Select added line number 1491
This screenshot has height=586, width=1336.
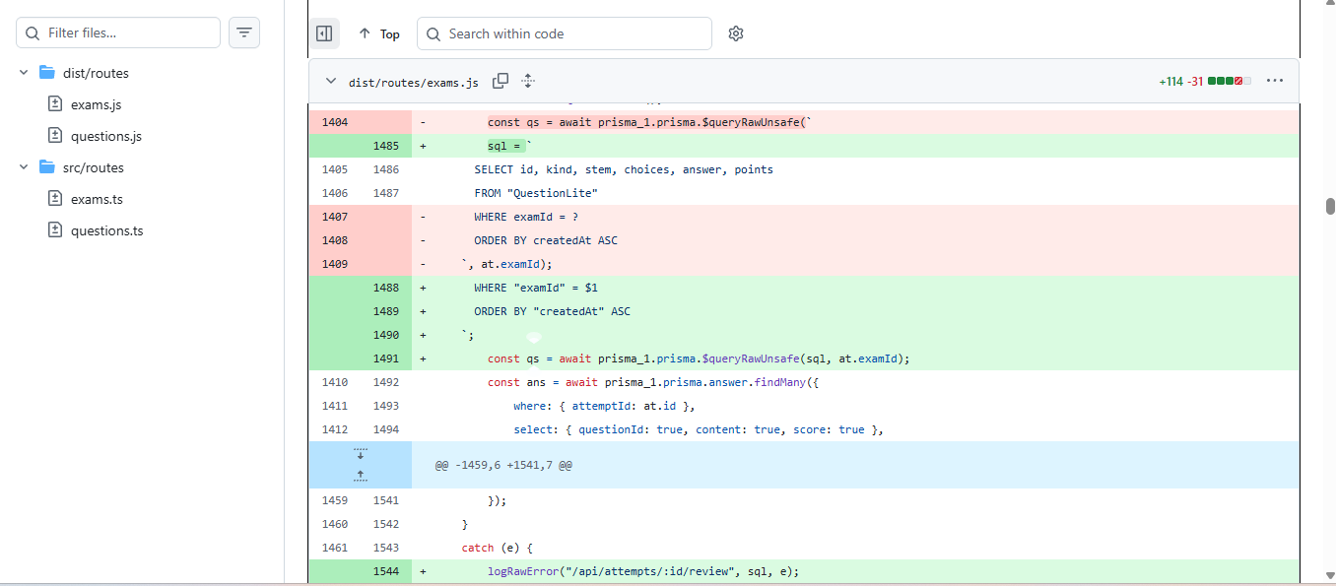(x=386, y=358)
